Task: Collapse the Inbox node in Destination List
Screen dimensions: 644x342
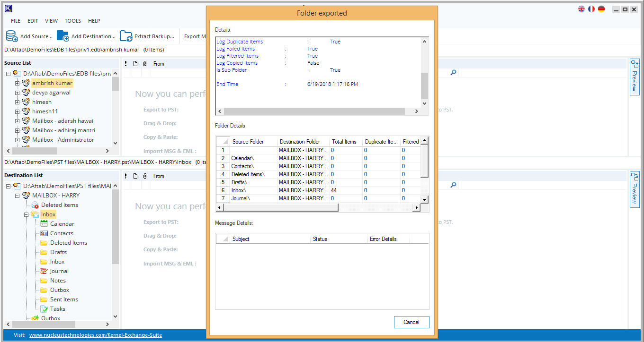Action: click(x=27, y=214)
